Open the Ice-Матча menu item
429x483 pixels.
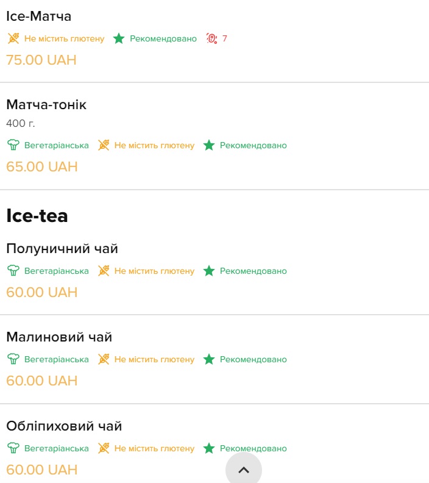click(x=39, y=16)
